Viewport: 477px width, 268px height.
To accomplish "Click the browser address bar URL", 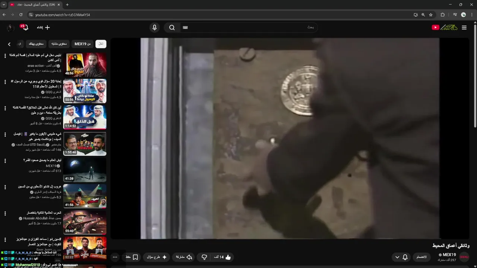I will click(63, 15).
